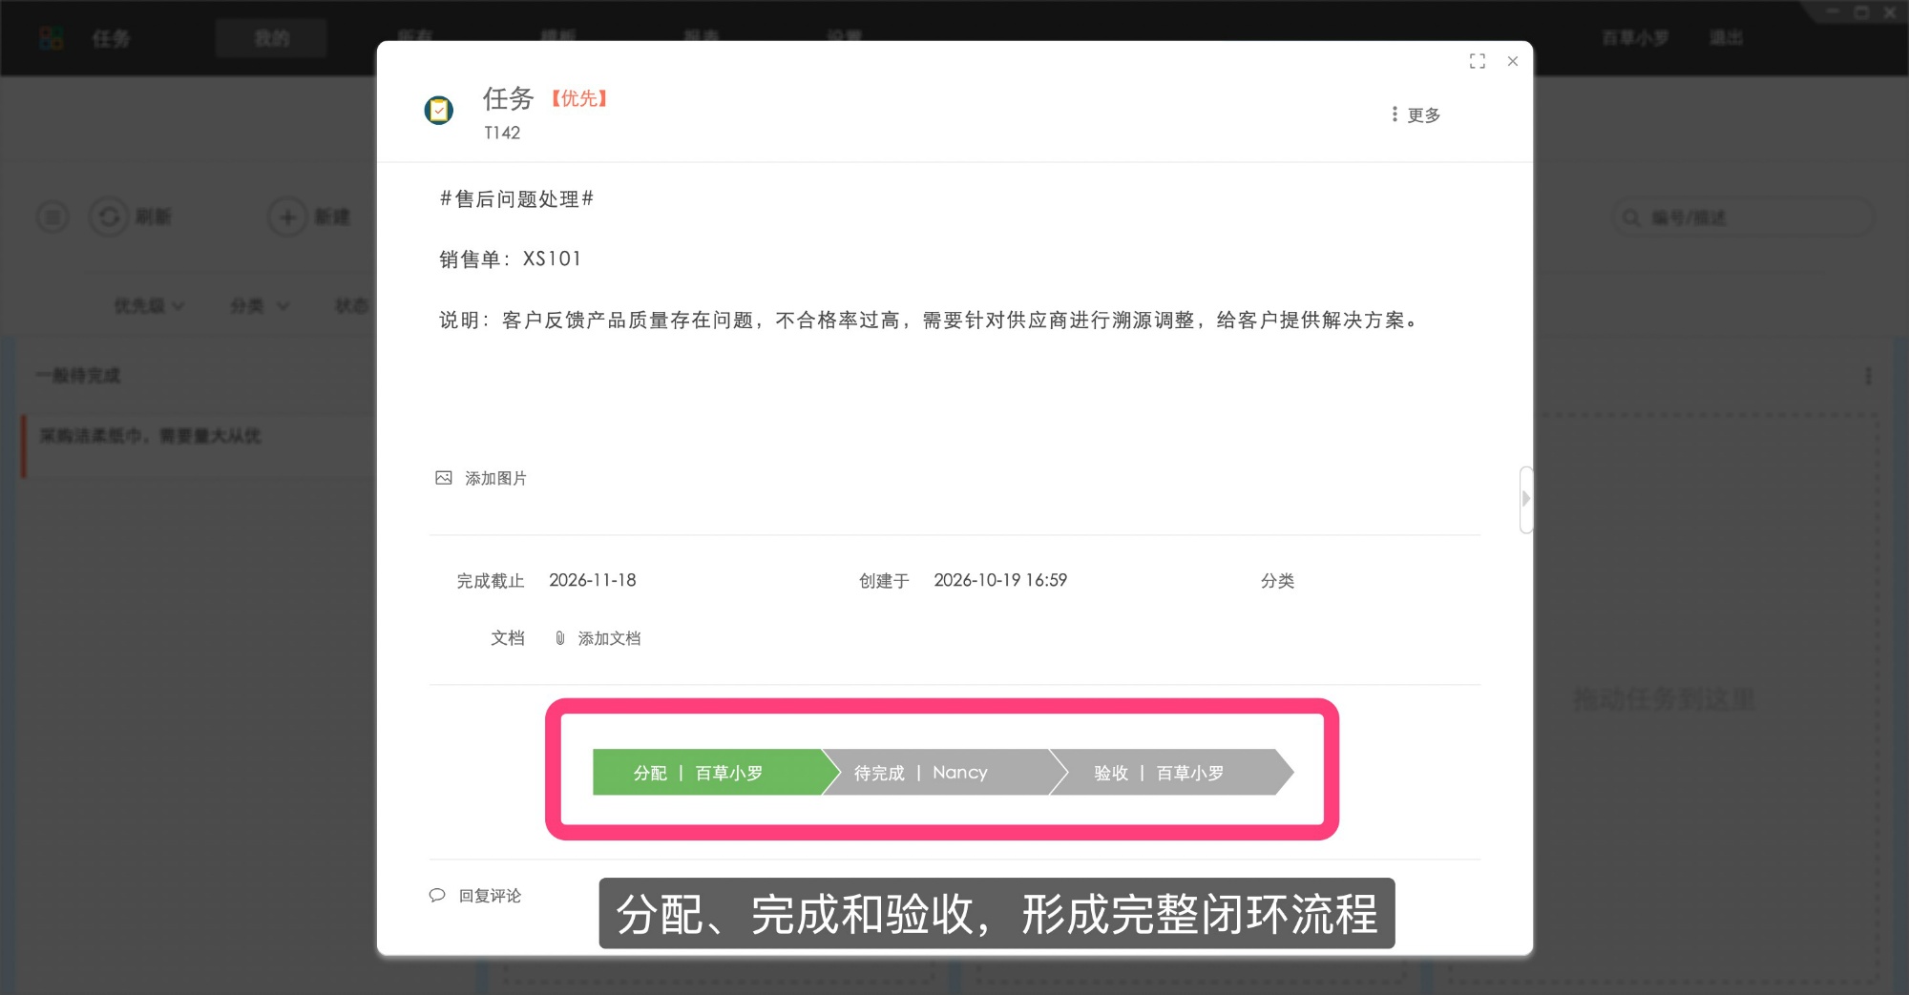Viewport: 1909px width, 995px height.
Task: Toggle fullscreen for the task dialog
Action: 1478,61
